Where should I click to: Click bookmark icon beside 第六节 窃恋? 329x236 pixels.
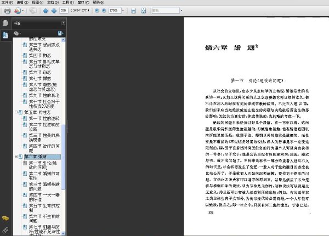[25, 72]
